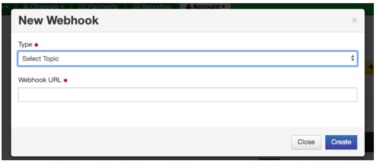Image resolution: width=377 pixels, height=163 pixels.
Task: Click the Webhook URL field label
Action: point(39,80)
